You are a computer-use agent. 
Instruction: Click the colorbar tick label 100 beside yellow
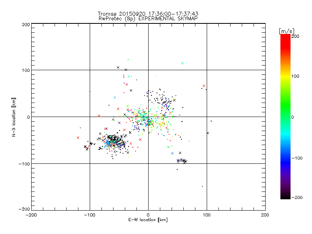(x=295, y=76)
